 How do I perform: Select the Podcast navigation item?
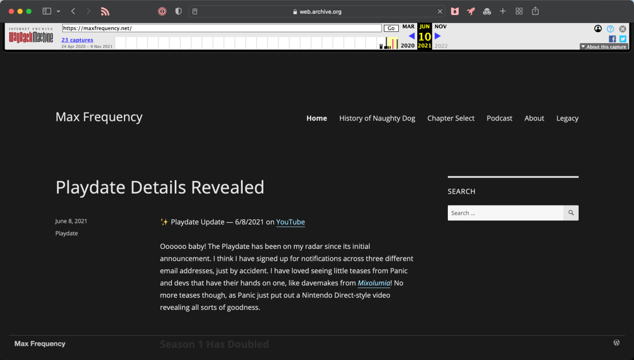pyautogui.click(x=499, y=118)
